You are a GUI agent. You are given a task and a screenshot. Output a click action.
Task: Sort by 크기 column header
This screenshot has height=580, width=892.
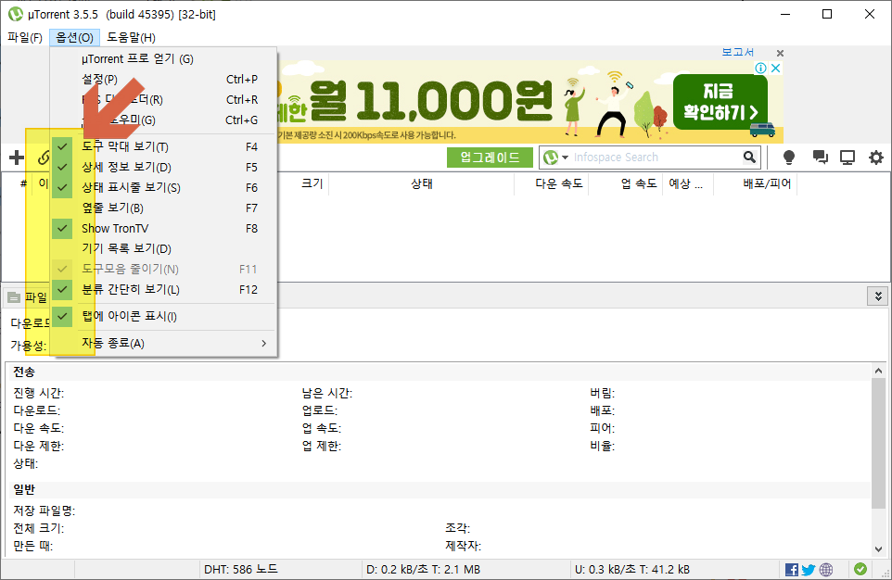pyautogui.click(x=312, y=183)
